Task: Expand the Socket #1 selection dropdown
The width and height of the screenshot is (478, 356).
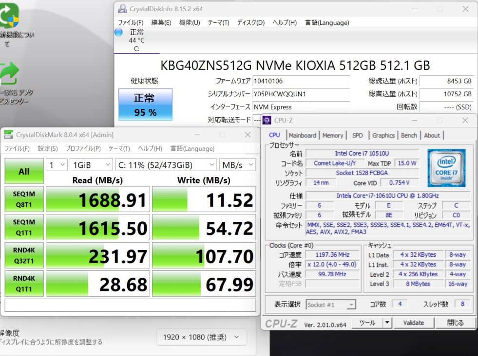Action: (331, 304)
